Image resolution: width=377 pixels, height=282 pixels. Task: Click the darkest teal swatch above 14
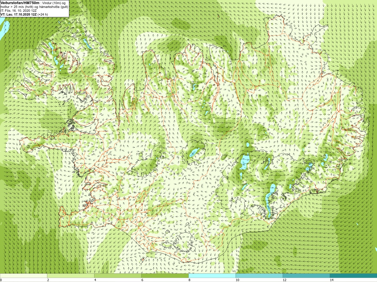point(353,276)
